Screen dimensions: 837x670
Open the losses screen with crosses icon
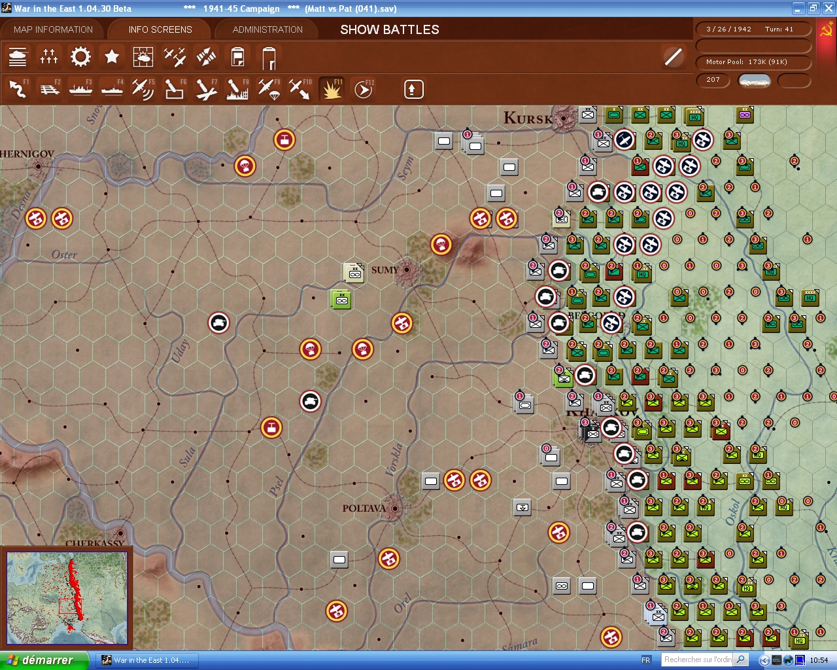point(49,57)
